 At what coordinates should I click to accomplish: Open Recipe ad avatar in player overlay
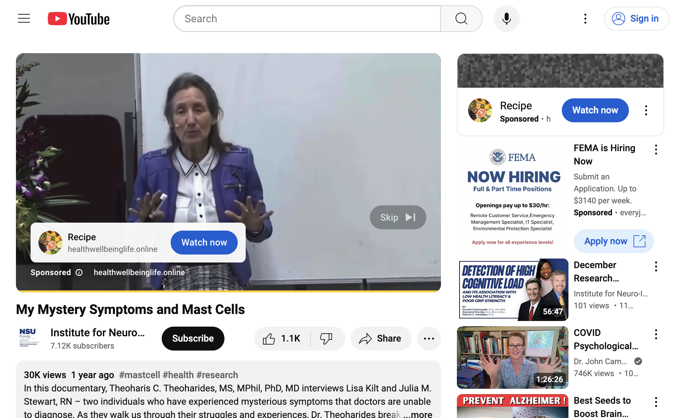(50, 243)
